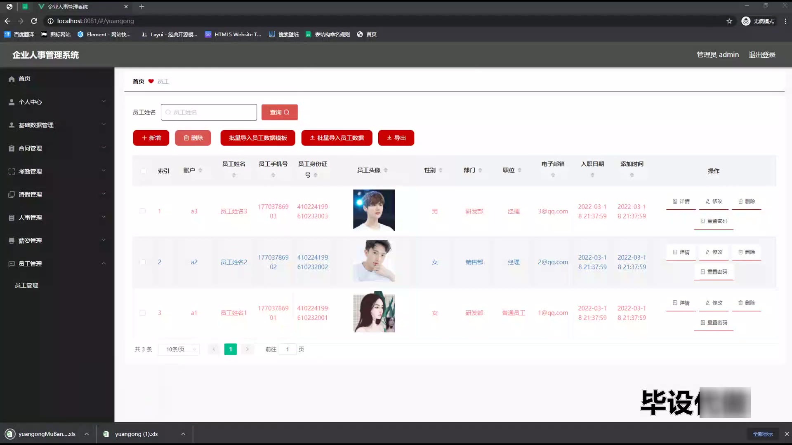Sort by 员工手机号 column sort arrows
792x445 pixels.
click(x=273, y=175)
